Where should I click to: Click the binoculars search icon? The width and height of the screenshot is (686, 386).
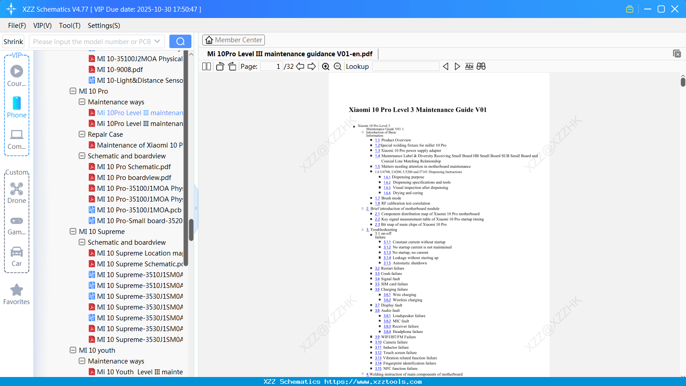coord(481,67)
